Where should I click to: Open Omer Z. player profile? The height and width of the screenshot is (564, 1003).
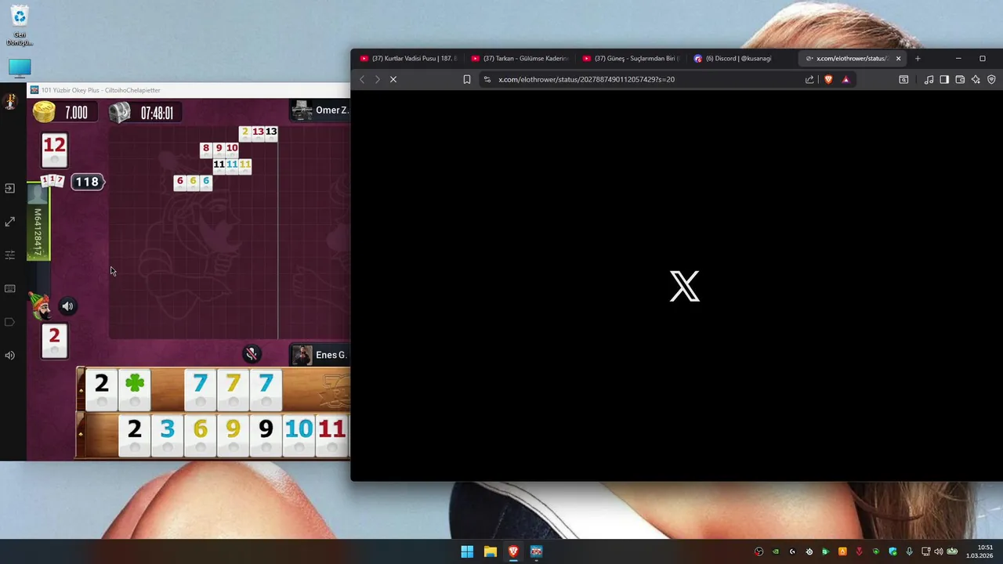pos(320,110)
